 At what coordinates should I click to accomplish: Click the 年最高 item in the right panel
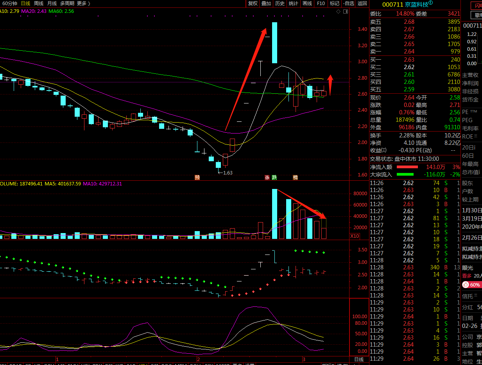coord(470,164)
